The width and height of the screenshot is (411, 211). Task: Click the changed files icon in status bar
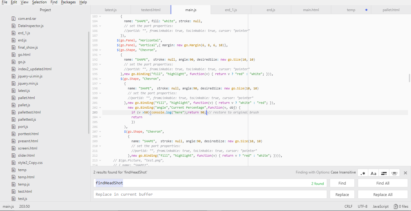(x=396, y=206)
